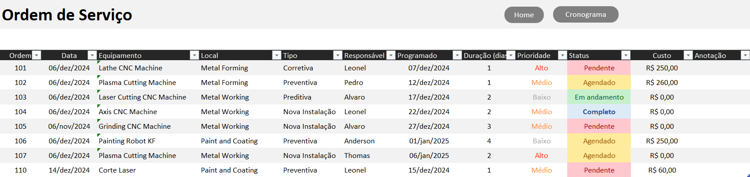Open the Ordem column filter dropdown

37,55
